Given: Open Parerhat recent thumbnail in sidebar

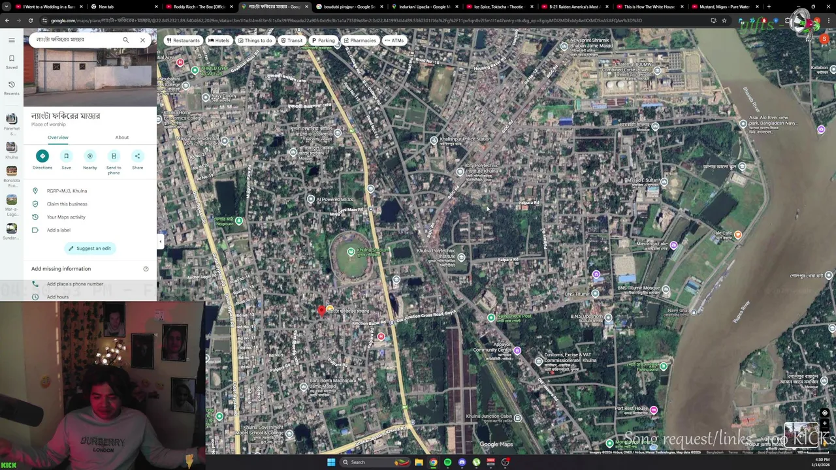Looking at the screenshot, I should (11, 122).
